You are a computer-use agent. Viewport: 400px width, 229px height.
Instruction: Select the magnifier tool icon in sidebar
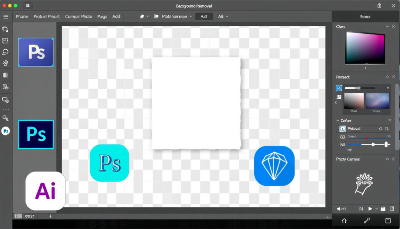[x=5, y=118]
